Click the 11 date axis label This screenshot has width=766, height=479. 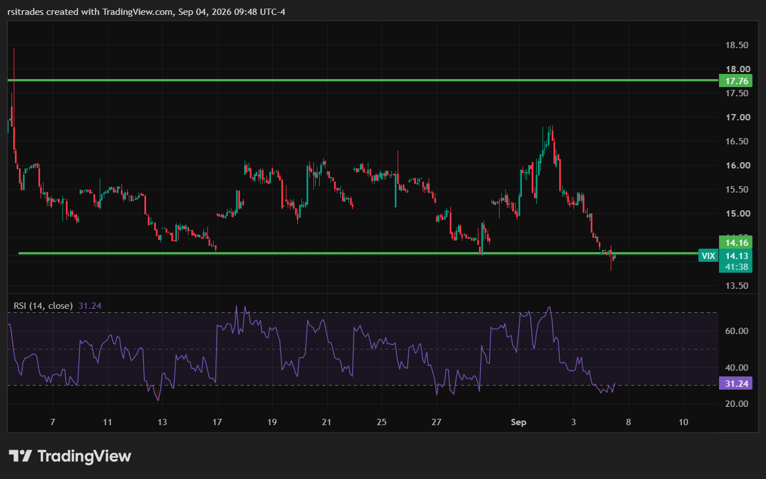(x=107, y=423)
